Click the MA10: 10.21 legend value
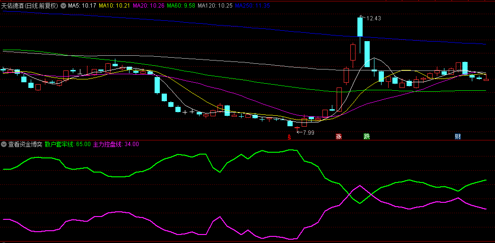495x243 pixels. tap(114, 5)
